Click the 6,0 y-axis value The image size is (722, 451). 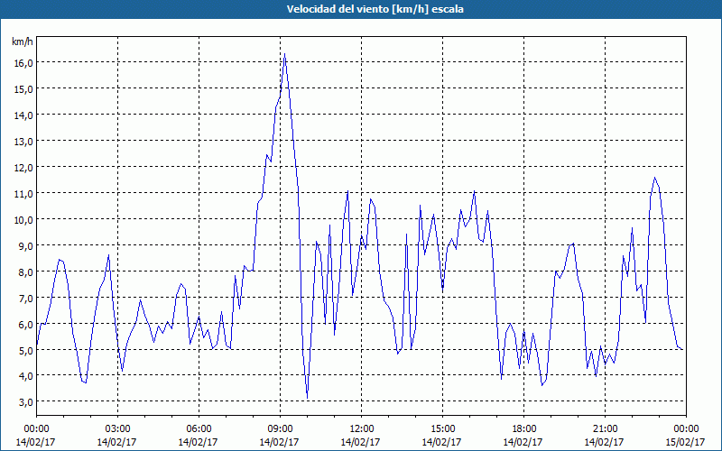pos(25,324)
